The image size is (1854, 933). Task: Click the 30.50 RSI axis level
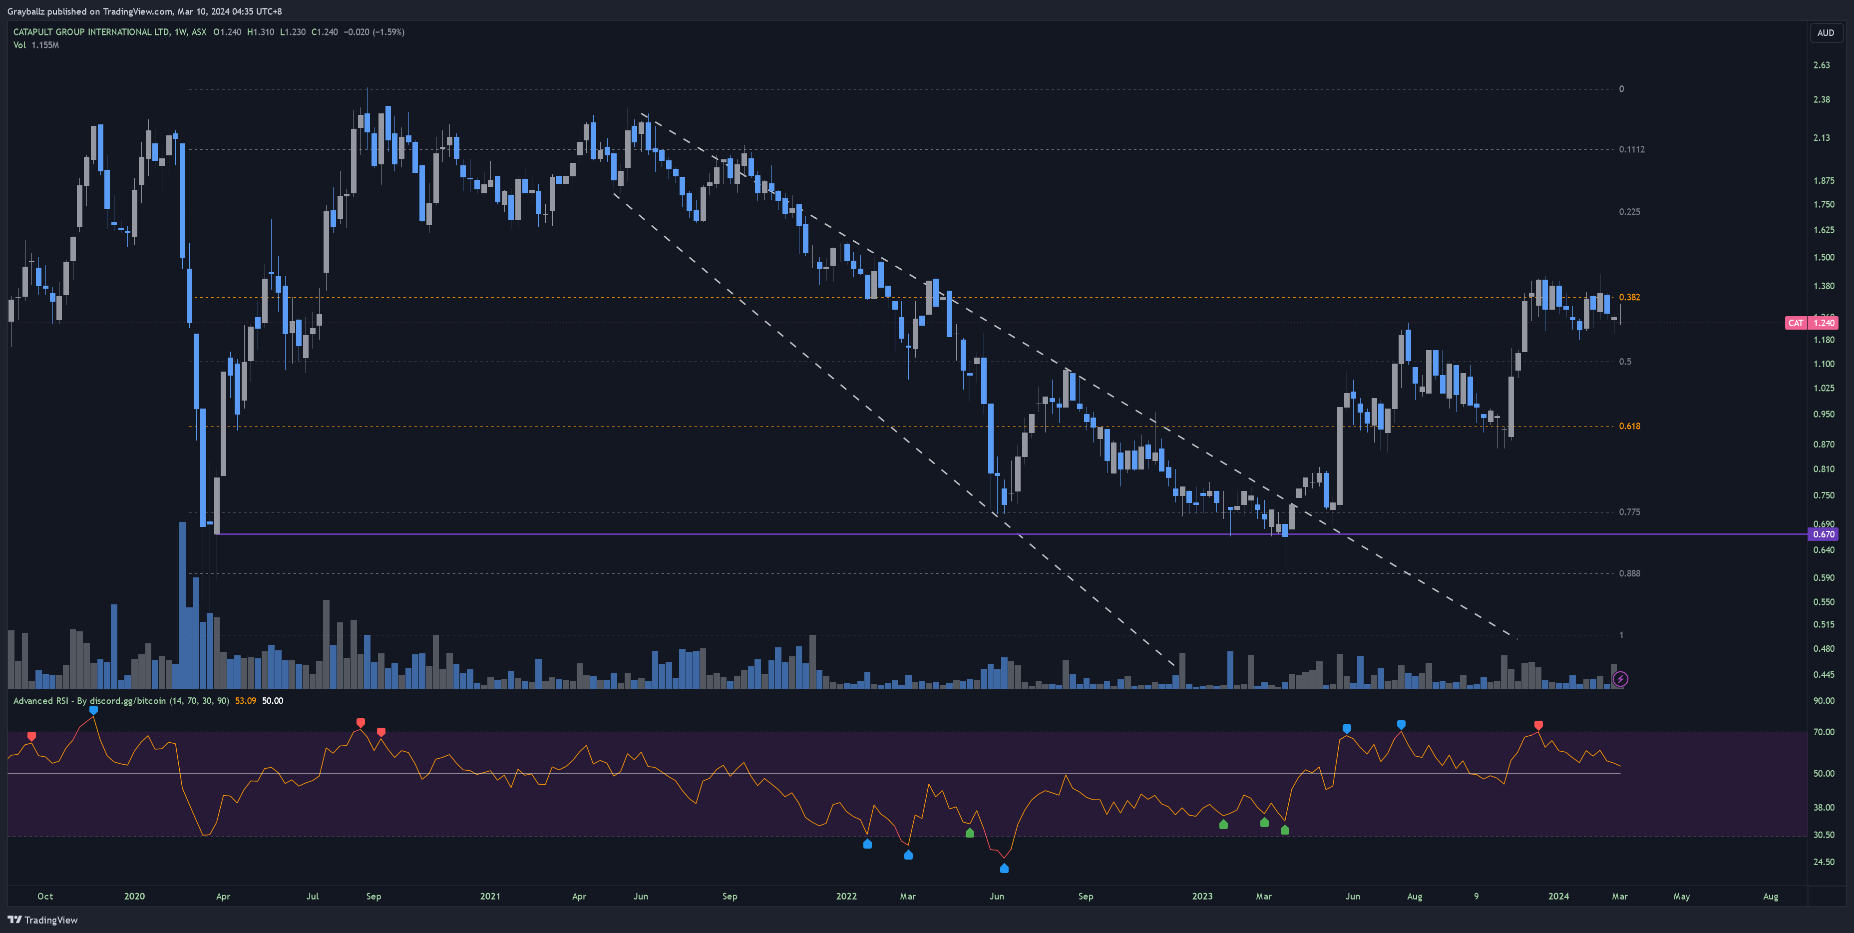(1823, 835)
